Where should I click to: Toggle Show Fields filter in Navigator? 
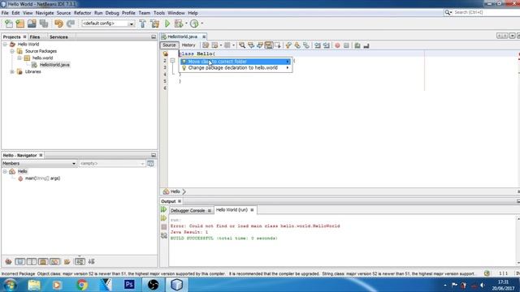click(19, 261)
